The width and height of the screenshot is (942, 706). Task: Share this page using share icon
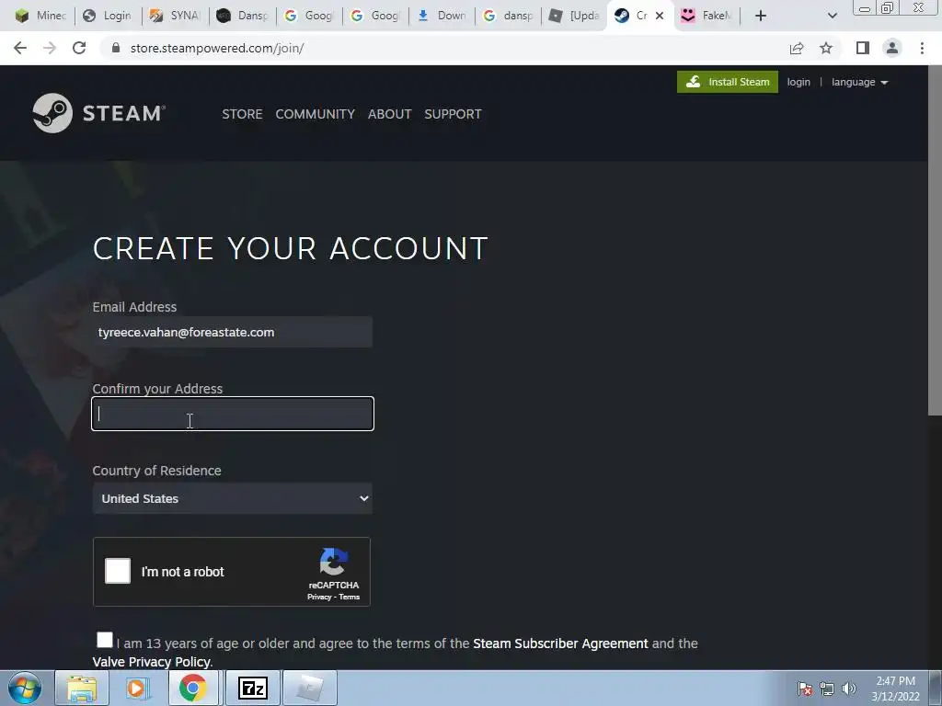797,48
